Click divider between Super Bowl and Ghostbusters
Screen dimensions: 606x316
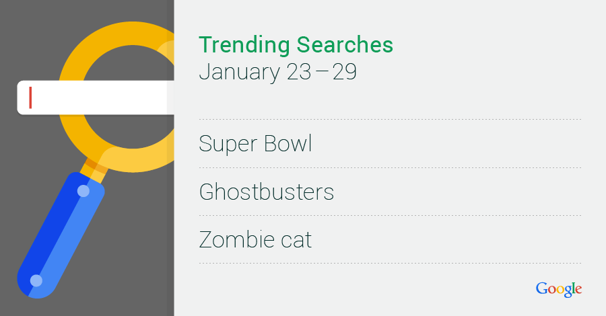click(x=390, y=167)
